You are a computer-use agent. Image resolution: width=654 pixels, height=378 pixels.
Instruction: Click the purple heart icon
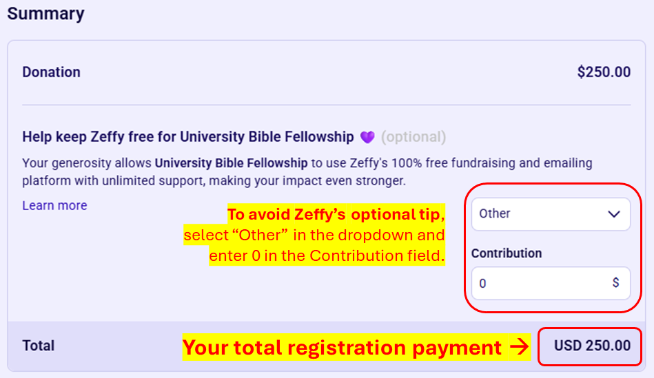(x=367, y=137)
